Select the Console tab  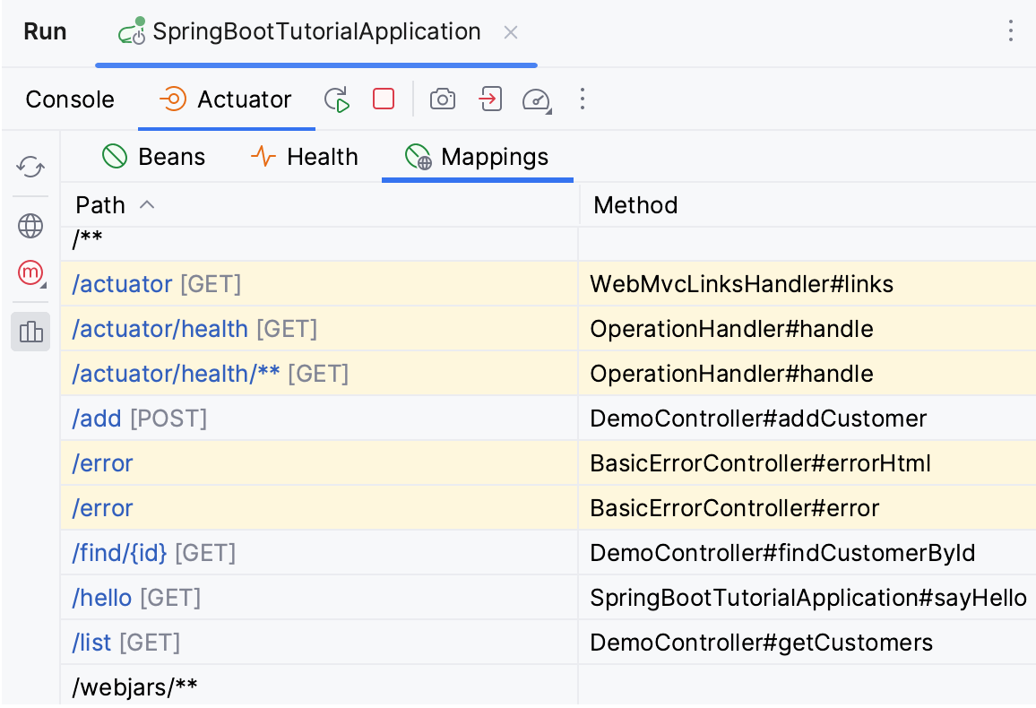click(70, 99)
